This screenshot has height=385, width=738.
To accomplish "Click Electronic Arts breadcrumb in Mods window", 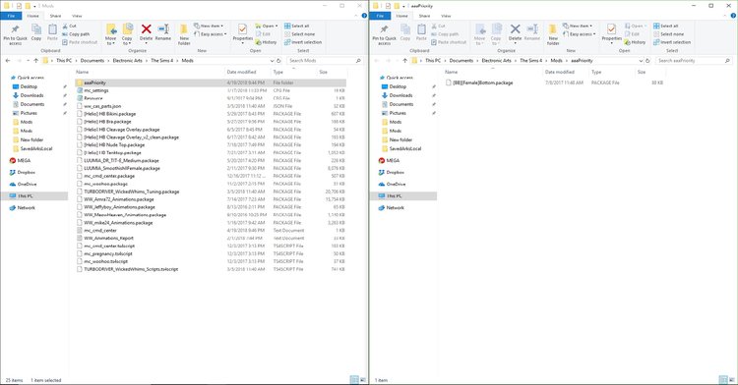I will point(127,61).
